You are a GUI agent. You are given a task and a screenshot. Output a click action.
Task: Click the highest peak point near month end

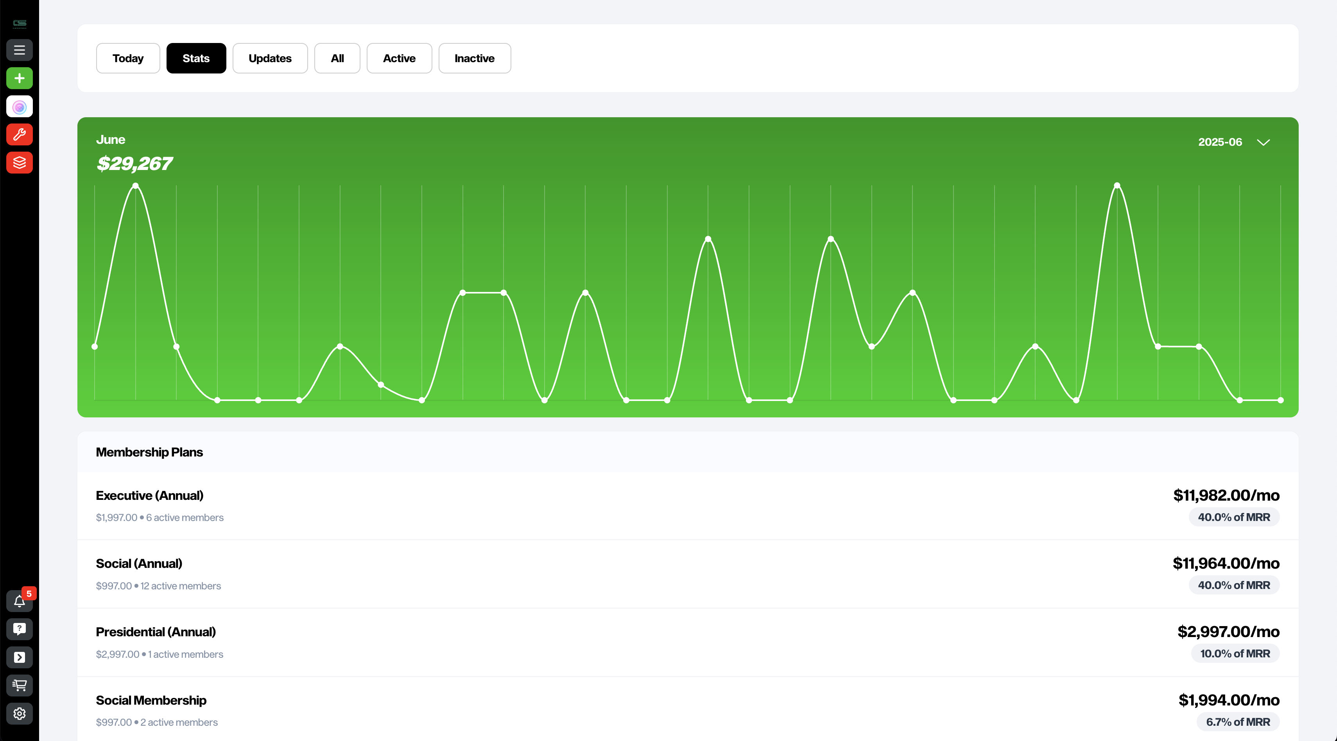[x=1117, y=185]
